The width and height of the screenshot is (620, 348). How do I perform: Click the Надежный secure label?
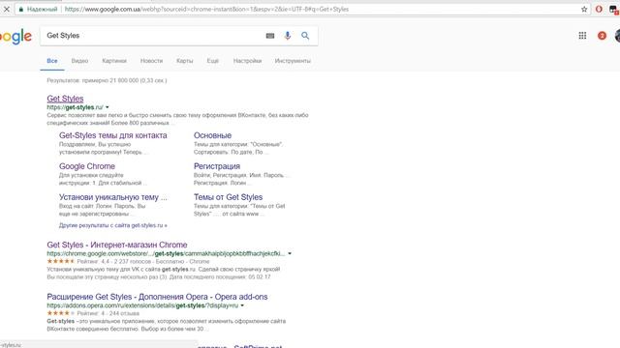42,9
